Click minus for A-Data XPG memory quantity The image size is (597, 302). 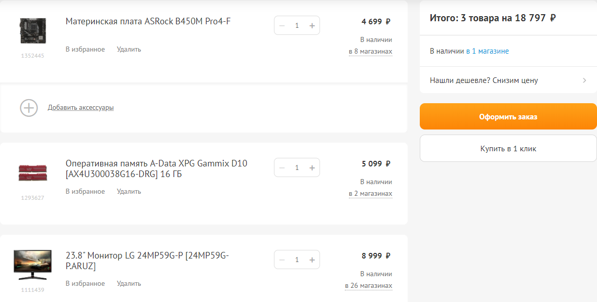[x=282, y=167]
